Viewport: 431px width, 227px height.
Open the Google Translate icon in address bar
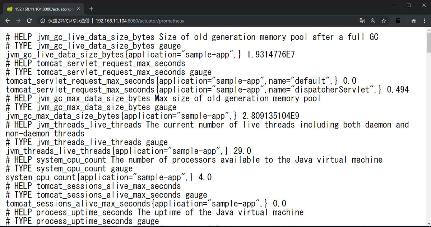[x=362, y=21]
